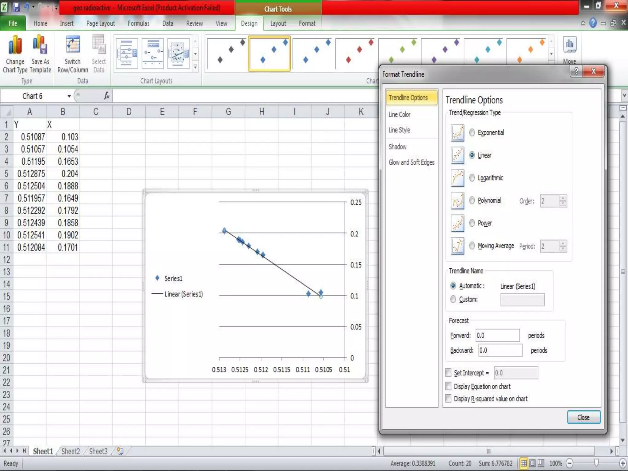Open the Layout ribbon tab
628x471 pixels.
coord(278,23)
